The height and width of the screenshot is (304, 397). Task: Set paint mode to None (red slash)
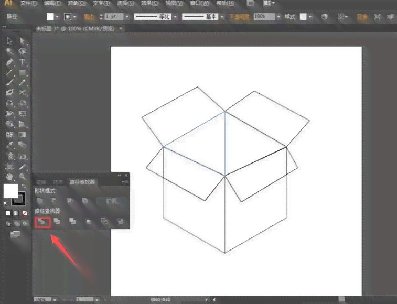click(x=25, y=213)
